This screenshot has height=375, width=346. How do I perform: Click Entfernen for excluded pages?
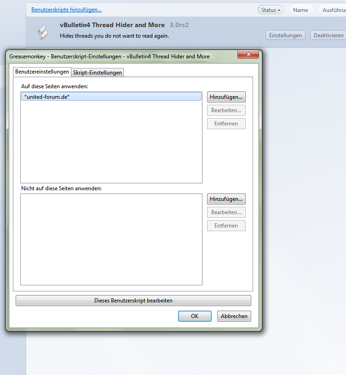[226, 226]
